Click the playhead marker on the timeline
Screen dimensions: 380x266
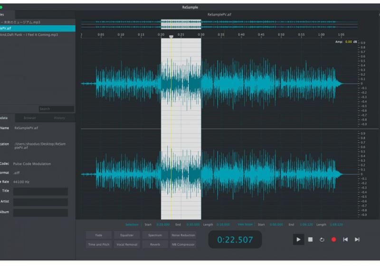point(171,37)
